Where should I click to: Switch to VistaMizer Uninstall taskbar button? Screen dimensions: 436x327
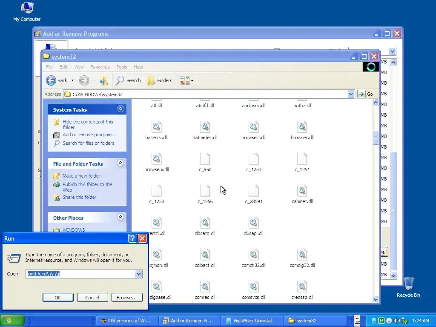pos(252,321)
